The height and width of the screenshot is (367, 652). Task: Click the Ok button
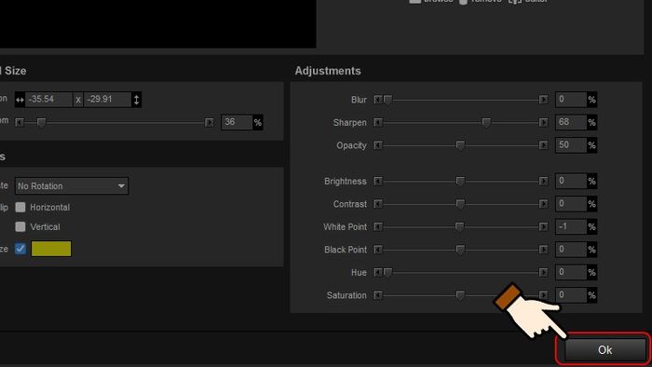click(604, 350)
